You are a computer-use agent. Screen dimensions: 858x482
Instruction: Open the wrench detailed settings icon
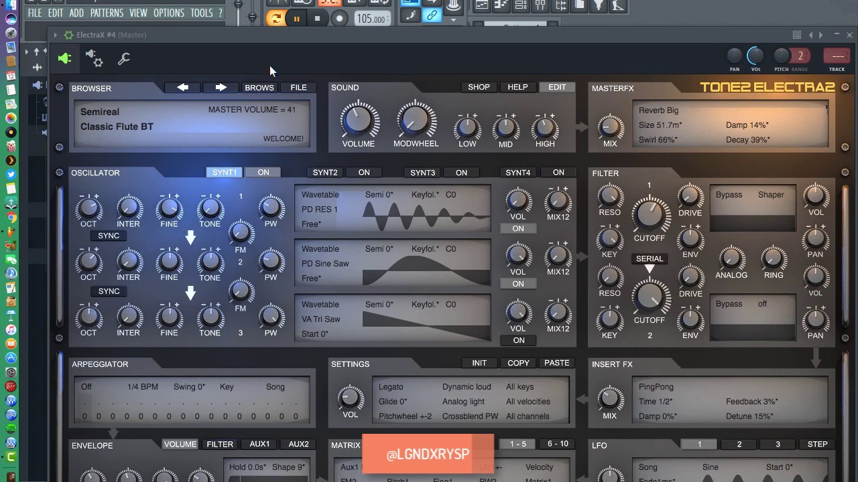pos(124,59)
